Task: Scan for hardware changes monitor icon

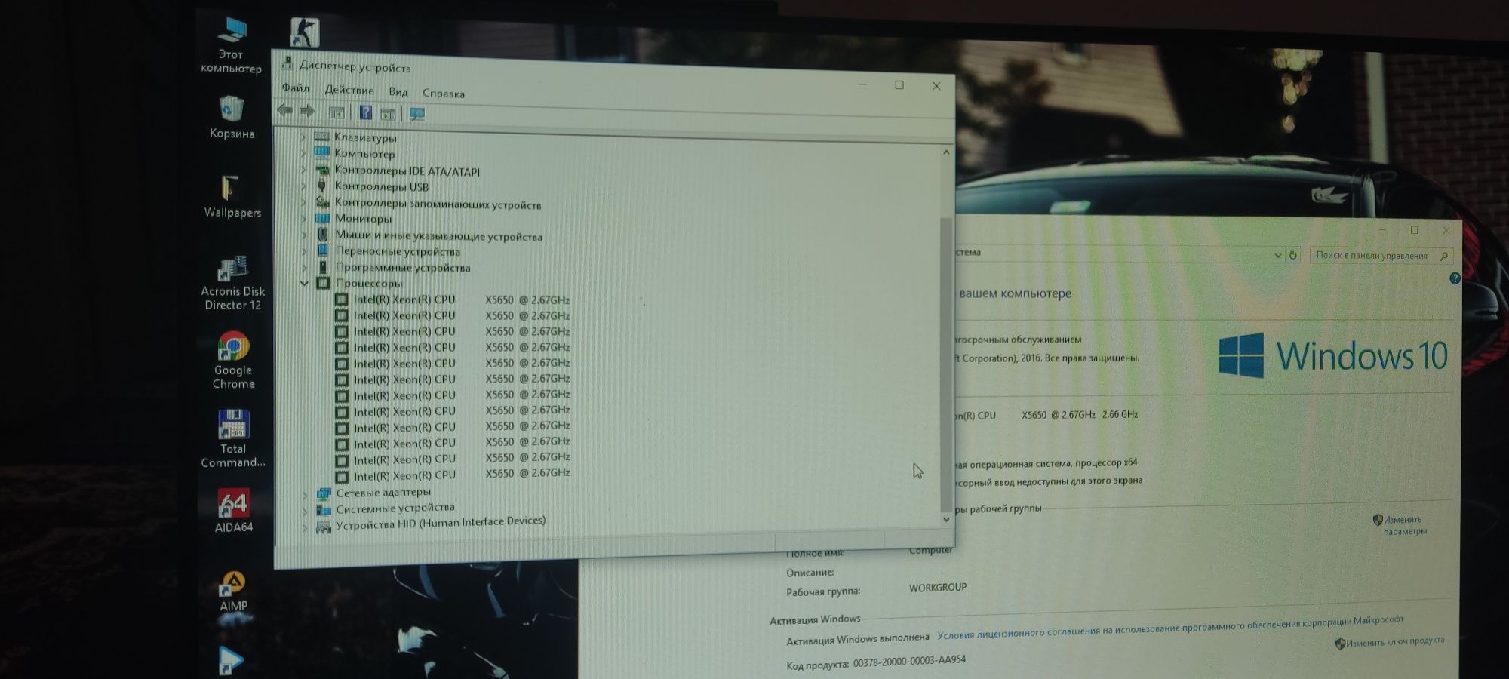Action: click(x=417, y=114)
